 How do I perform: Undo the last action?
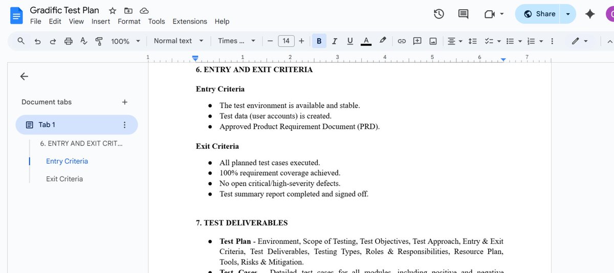(x=37, y=41)
